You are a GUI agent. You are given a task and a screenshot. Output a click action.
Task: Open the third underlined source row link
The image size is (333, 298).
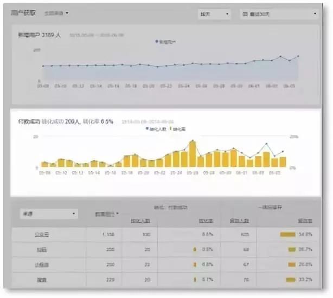(x=42, y=264)
